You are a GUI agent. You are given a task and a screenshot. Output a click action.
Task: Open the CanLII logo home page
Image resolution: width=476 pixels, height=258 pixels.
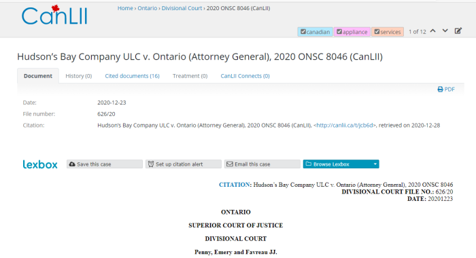pyautogui.click(x=54, y=15)
